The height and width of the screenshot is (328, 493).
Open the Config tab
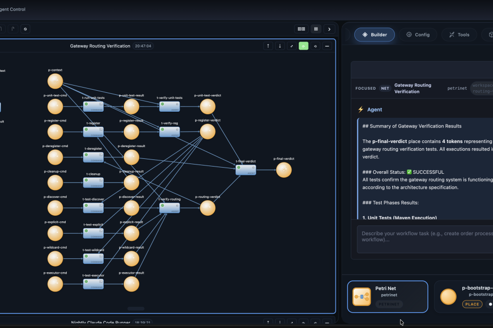[x=418, y=35]
